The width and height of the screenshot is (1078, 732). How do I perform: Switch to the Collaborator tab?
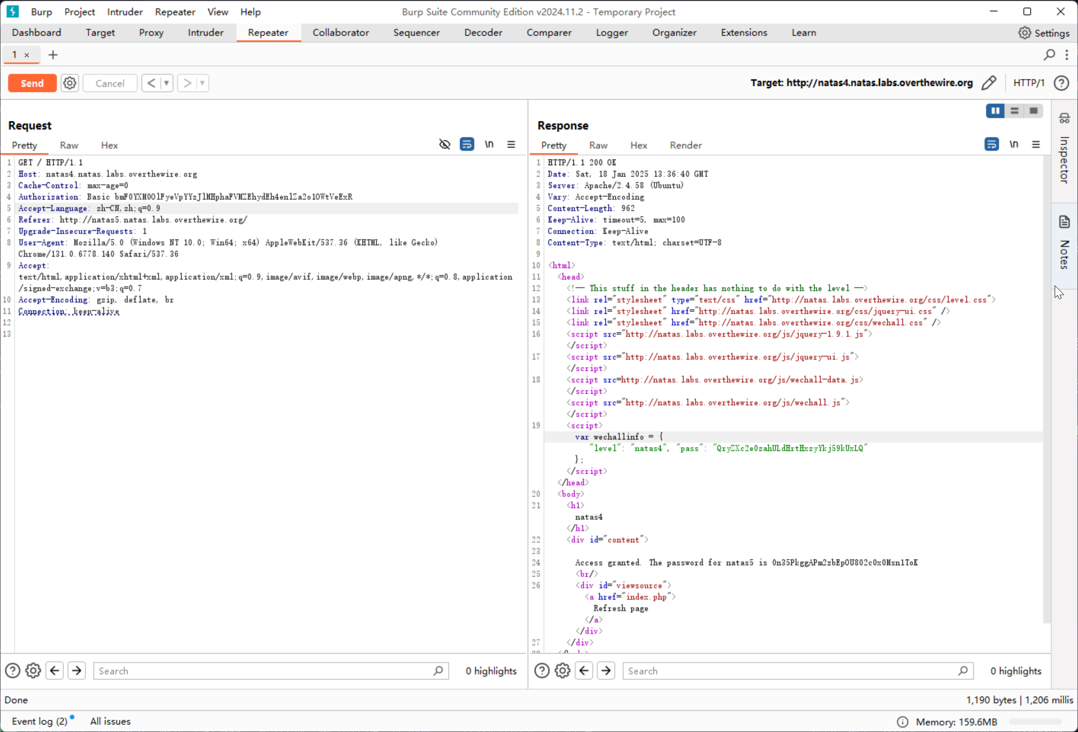[341, 33]
